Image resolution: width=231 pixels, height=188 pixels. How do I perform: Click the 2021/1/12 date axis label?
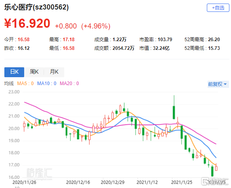coord(147,182)
